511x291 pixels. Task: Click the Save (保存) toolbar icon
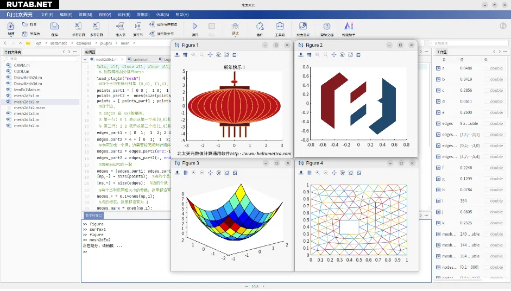click(x=54, y=26)
